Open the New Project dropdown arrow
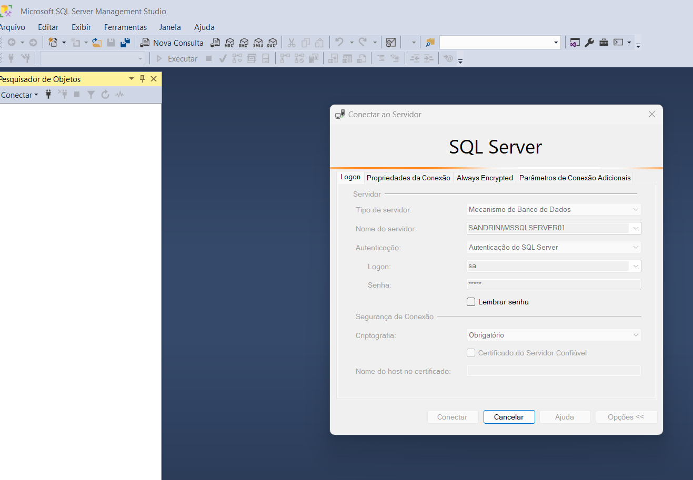Screen dimensions: 693x480 click(x=64, y=43)
